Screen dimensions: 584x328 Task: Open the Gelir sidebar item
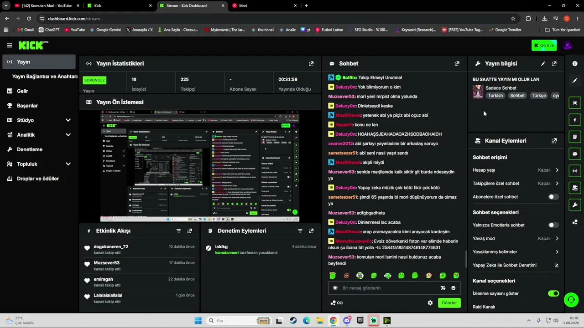(x=39, y=91)
